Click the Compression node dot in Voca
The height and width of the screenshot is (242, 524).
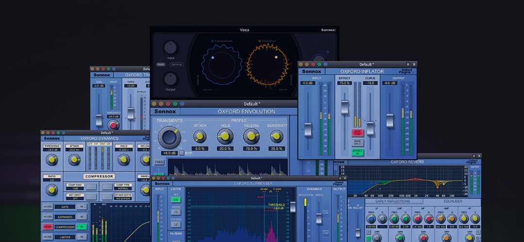(x=212, y=58)
